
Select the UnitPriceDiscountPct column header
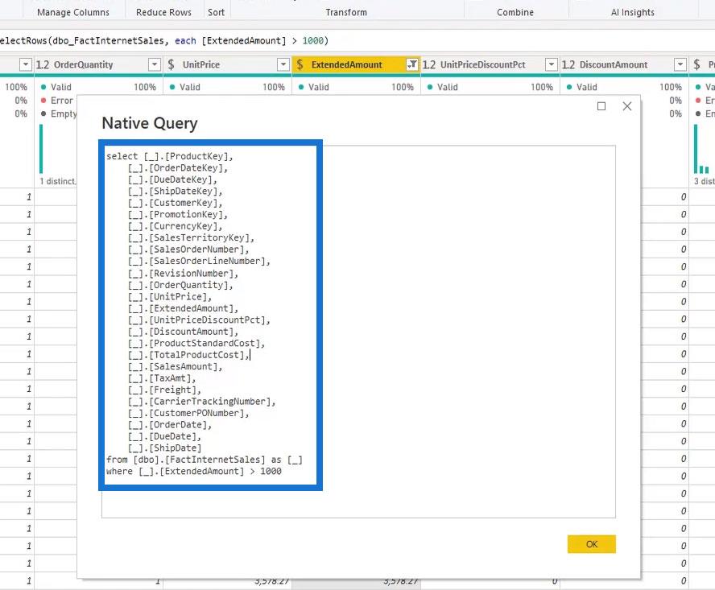483,64
